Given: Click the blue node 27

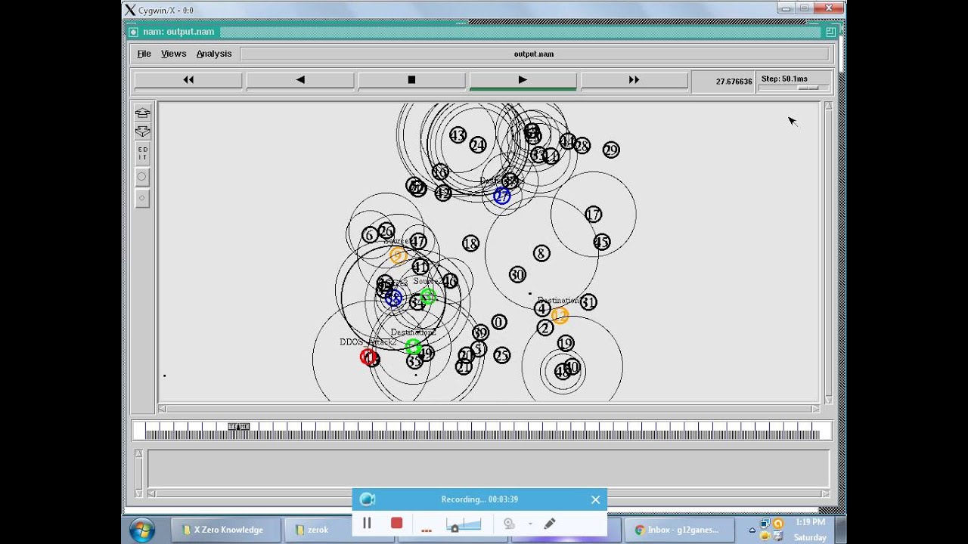Looking at the screenshot, I should coord(501,196).
